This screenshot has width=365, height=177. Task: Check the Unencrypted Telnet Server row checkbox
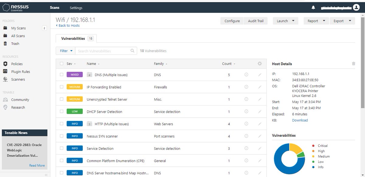(62, 99)
